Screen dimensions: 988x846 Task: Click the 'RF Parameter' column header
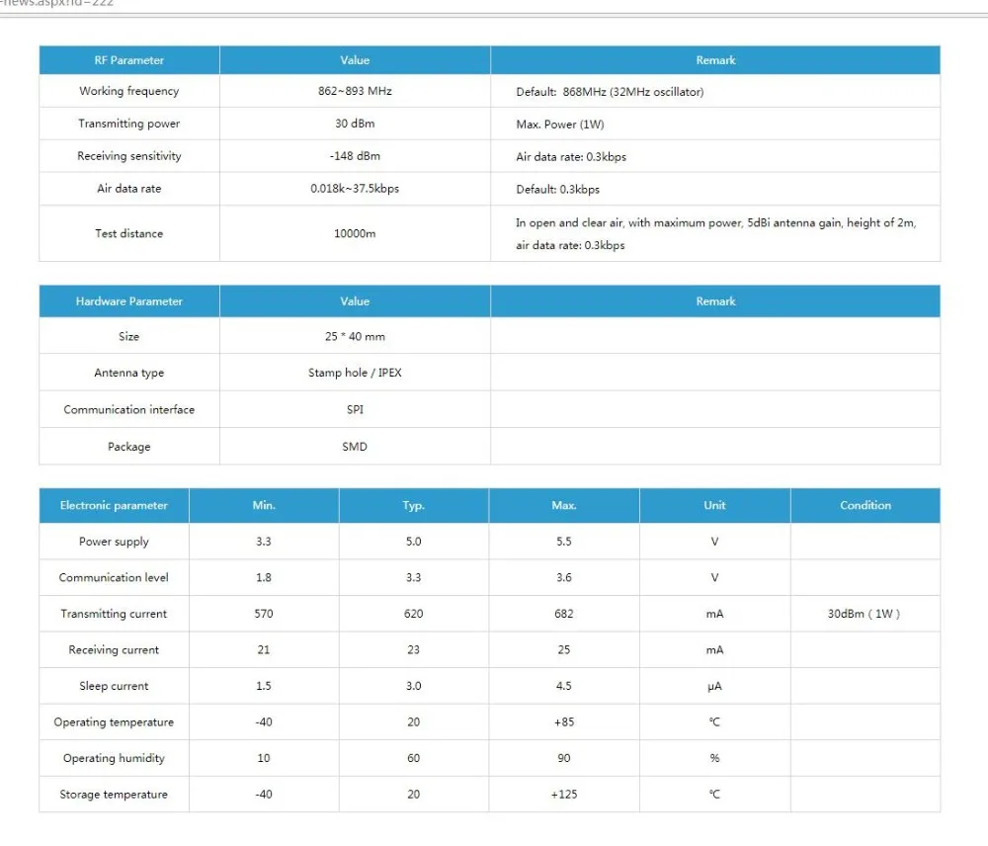(x=129, y=60)
